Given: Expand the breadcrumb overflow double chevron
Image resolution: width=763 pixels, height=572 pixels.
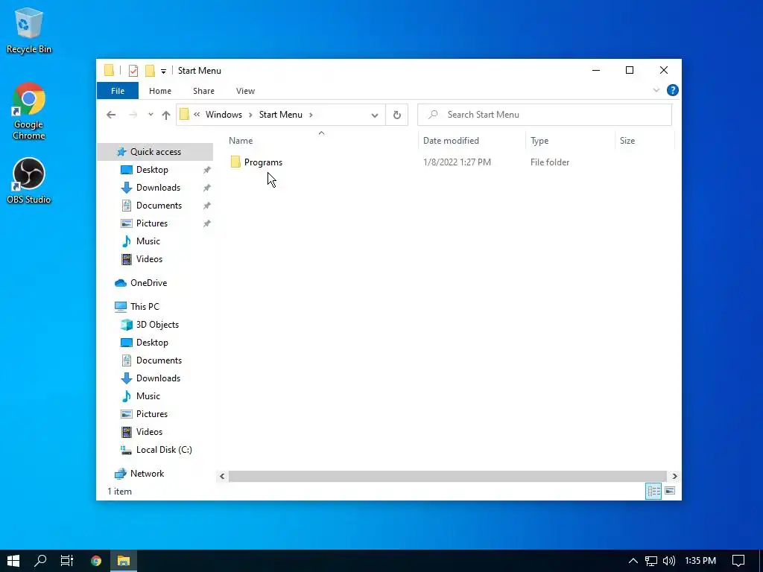Looking at the screenshot, I should tap(197, 114).
